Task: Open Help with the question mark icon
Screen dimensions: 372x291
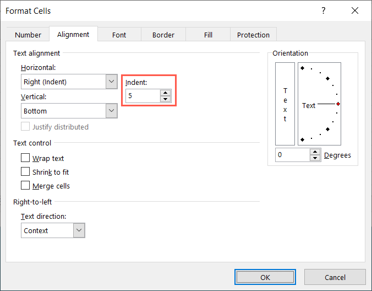Action: [x=324, y=10]
